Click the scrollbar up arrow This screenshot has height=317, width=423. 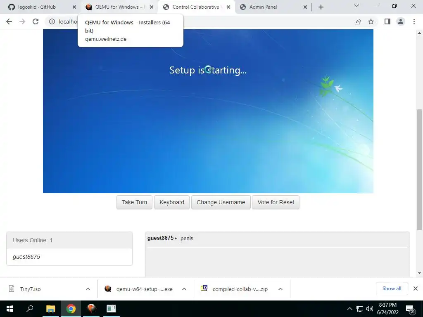tap(419, 33)
